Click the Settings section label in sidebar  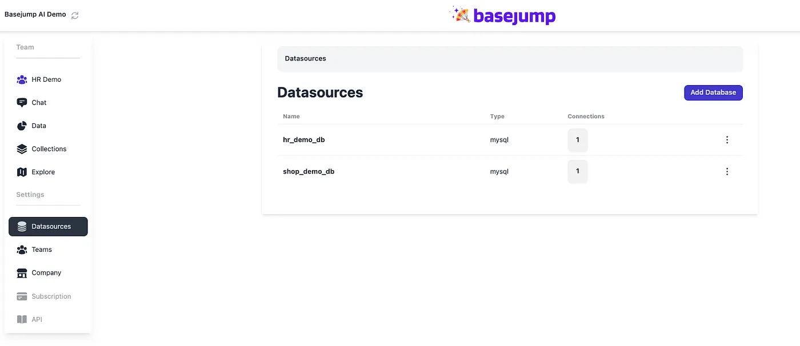click(30, 195)
